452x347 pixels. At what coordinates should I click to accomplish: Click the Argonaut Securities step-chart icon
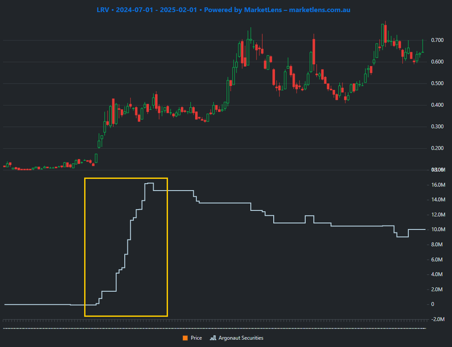[213, 338]
